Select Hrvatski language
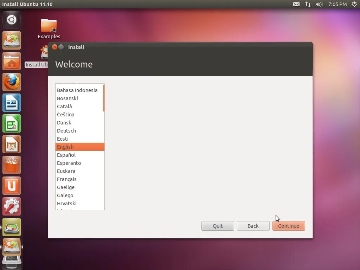The height and width of the screenshot is (270, 360). pyautogui.click(x=80, y=204)
